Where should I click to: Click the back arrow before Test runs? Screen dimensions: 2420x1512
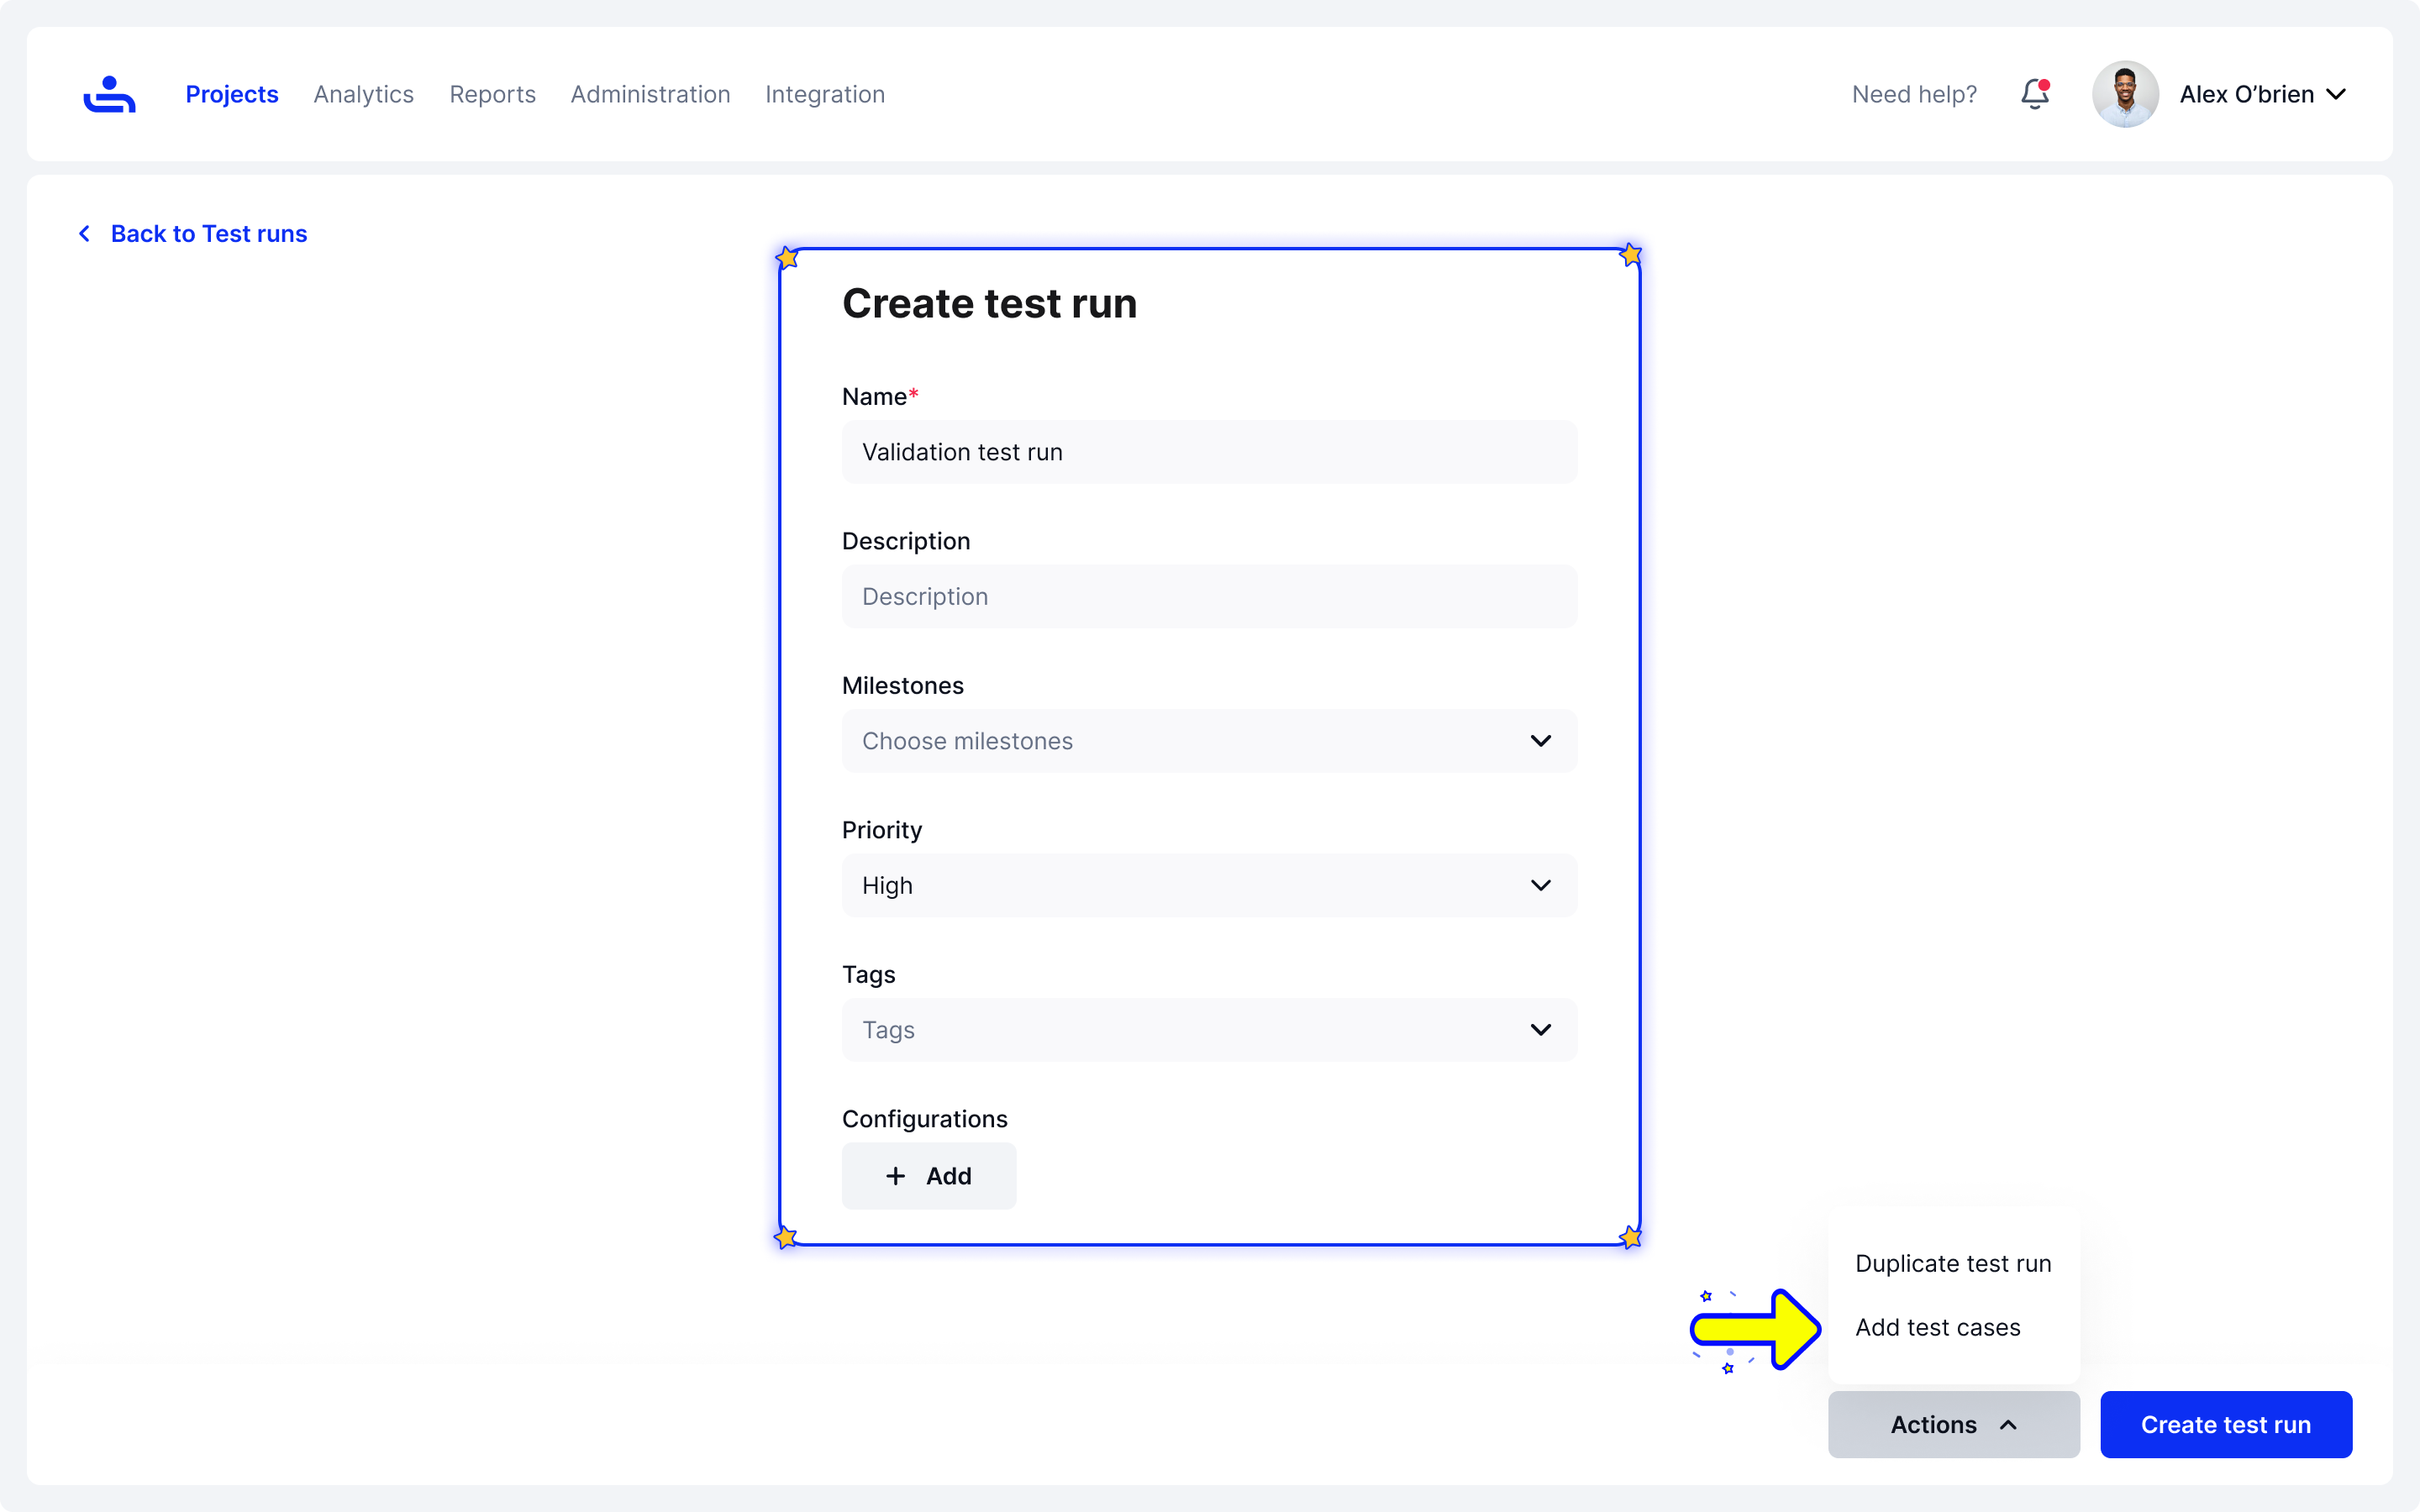click(x=85, y=234)
